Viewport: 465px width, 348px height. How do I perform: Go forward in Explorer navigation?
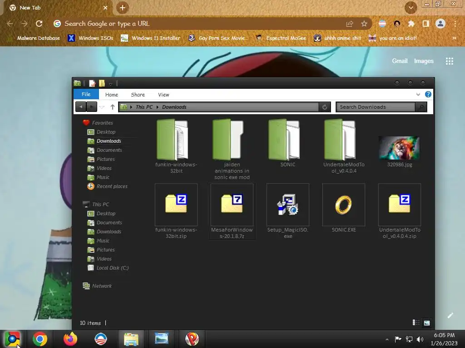[92, 107]
